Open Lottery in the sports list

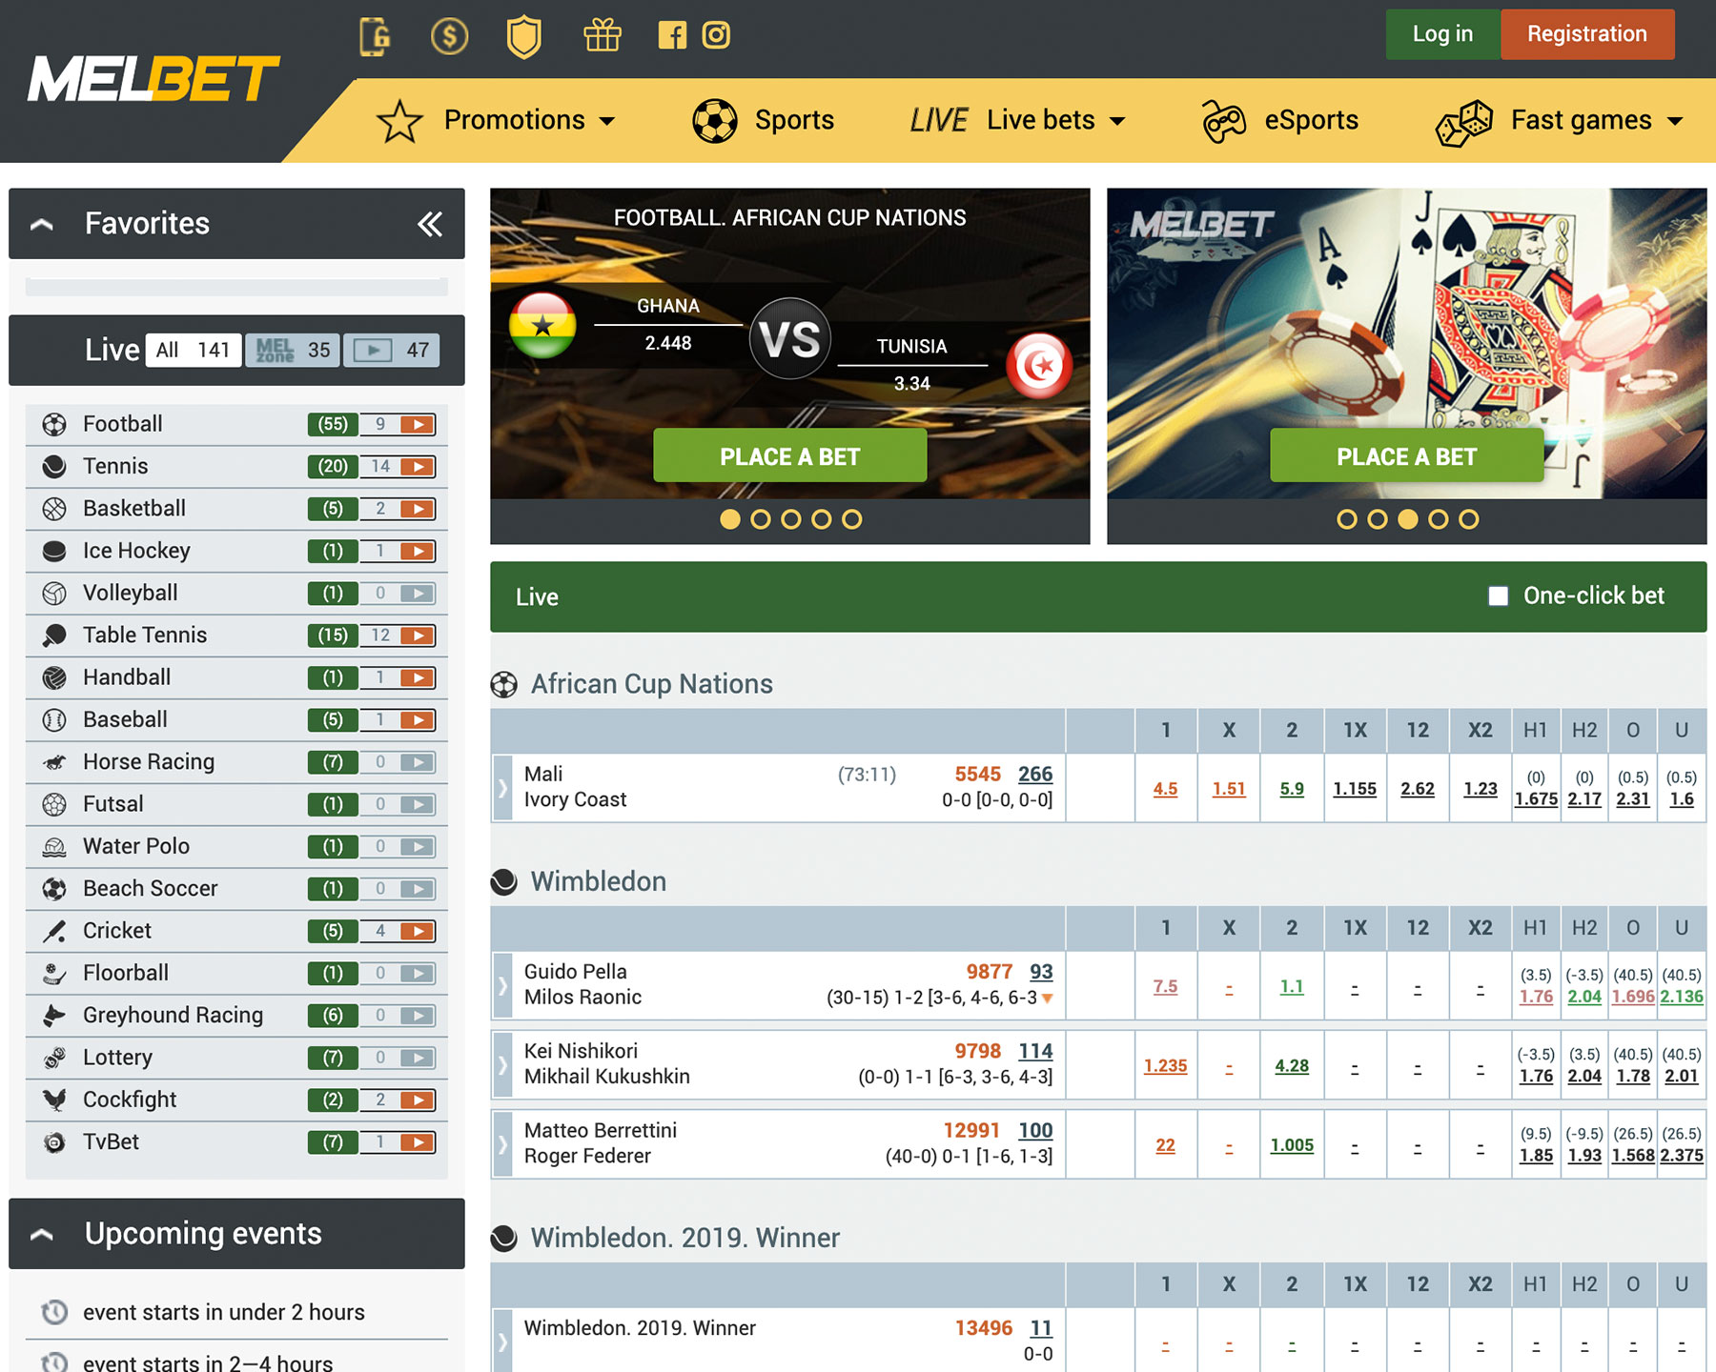(x=236, y=1058)
